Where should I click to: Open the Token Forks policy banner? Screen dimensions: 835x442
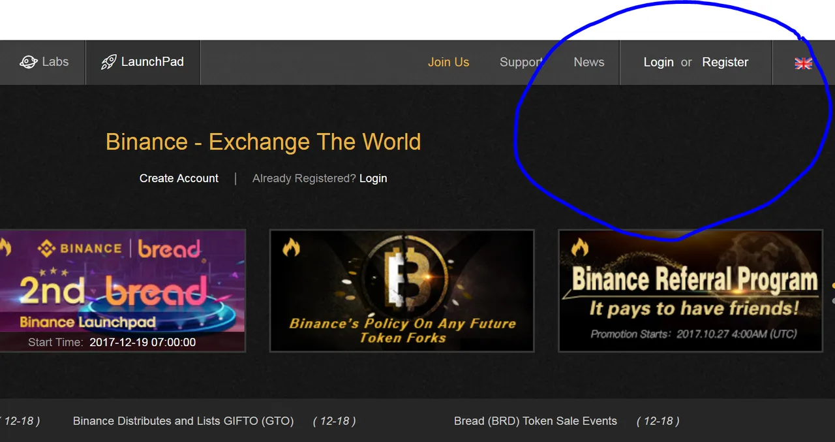click(402, 291)
